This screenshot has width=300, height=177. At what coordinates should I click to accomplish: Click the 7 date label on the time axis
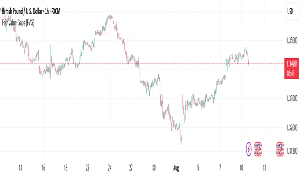[220, 168]
